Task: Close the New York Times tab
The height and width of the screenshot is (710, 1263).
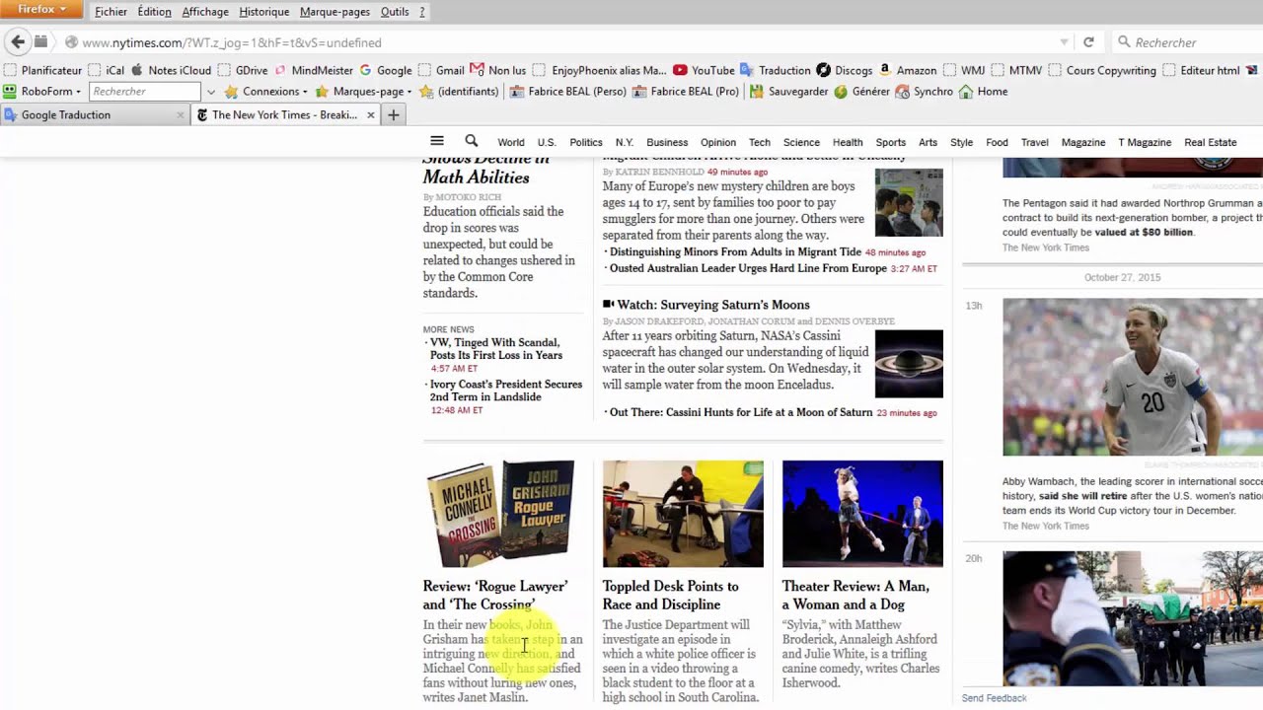Action: 371,114
